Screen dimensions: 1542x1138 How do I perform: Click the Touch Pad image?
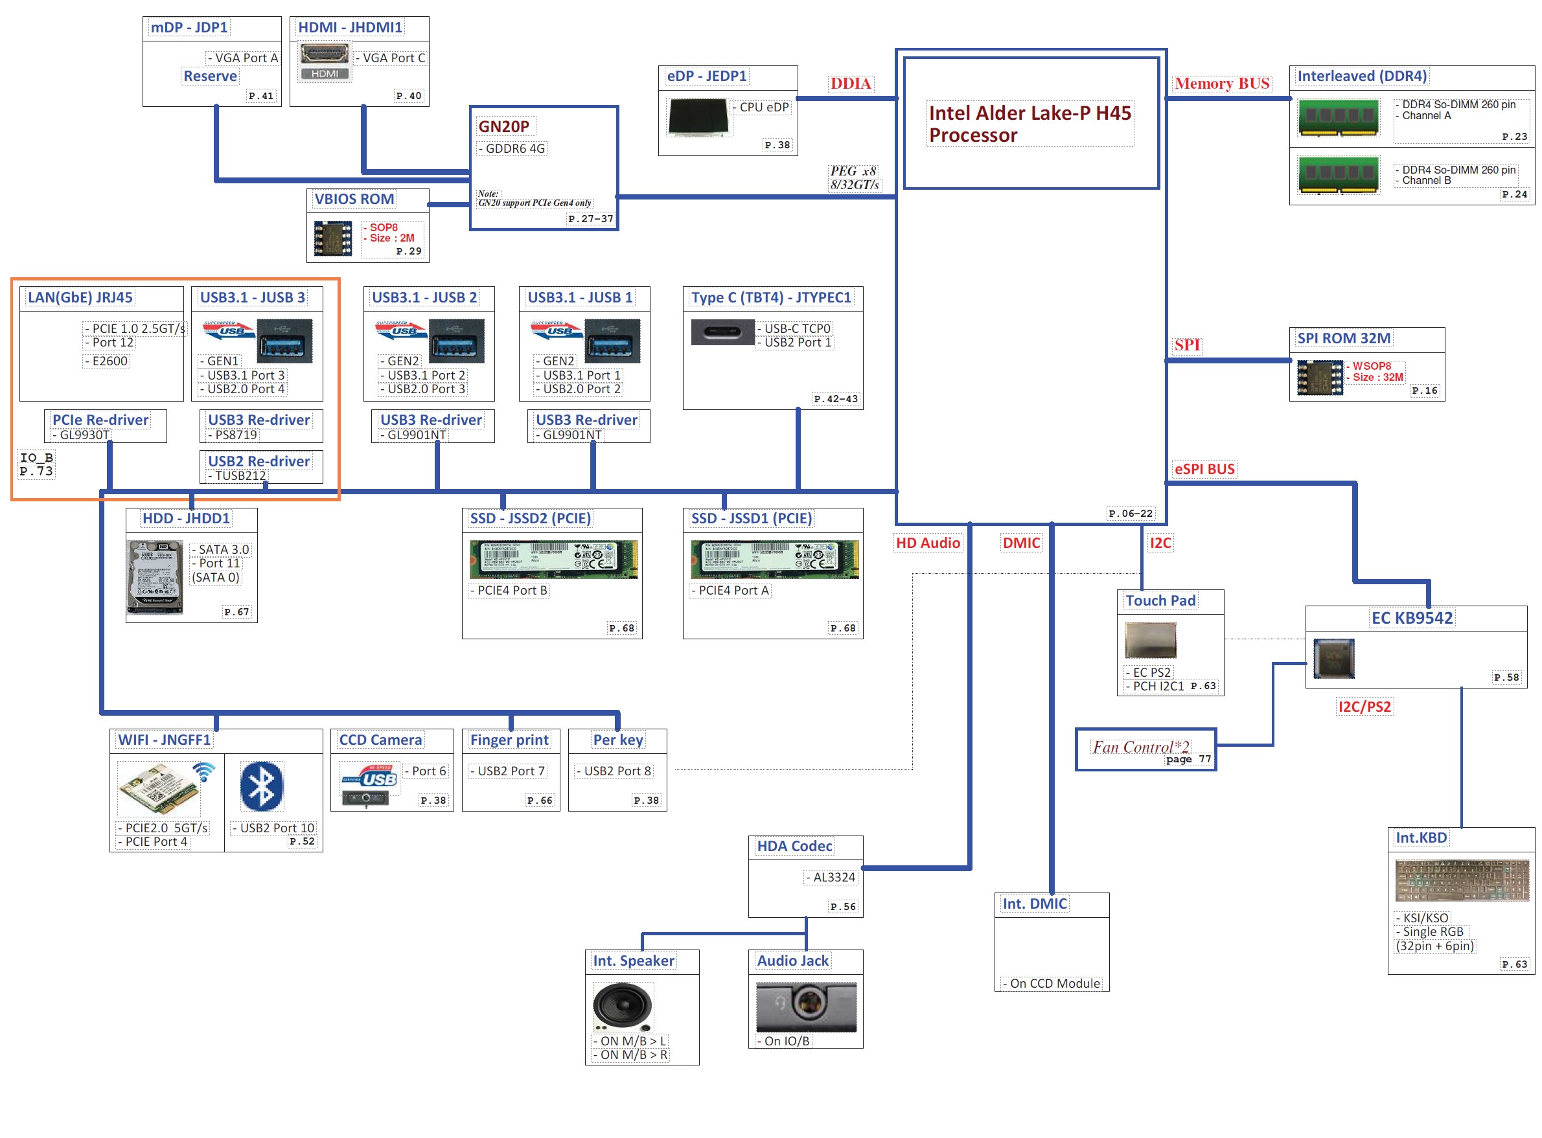pyautogui.click(x=1151, y=641)
